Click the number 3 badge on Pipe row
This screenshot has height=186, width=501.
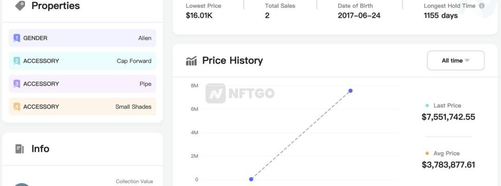[17, 84]
